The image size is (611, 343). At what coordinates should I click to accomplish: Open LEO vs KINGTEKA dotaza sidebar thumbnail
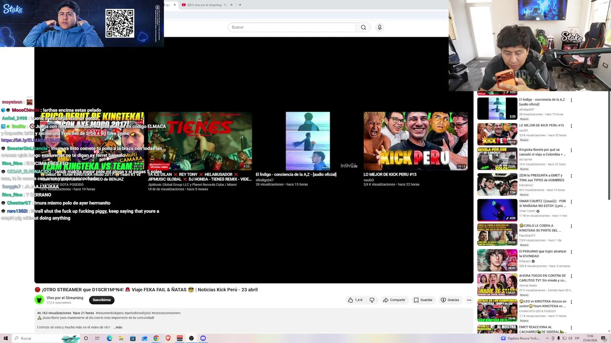point(497,311)
